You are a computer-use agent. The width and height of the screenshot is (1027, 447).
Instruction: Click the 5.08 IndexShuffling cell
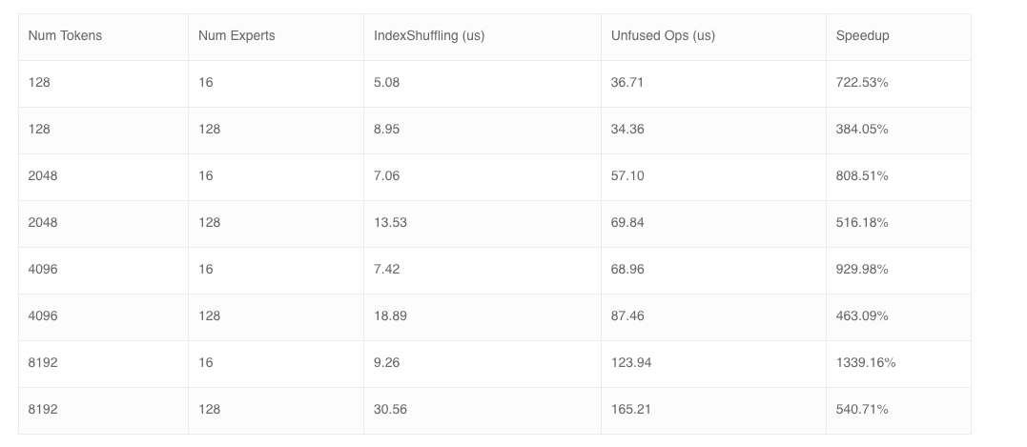[x=483, y=84]
